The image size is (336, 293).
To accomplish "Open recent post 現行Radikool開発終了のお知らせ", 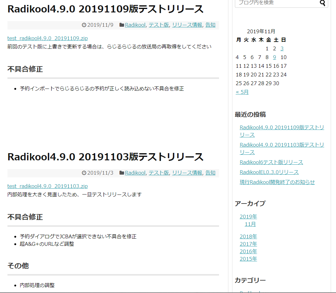I will 277,182.
